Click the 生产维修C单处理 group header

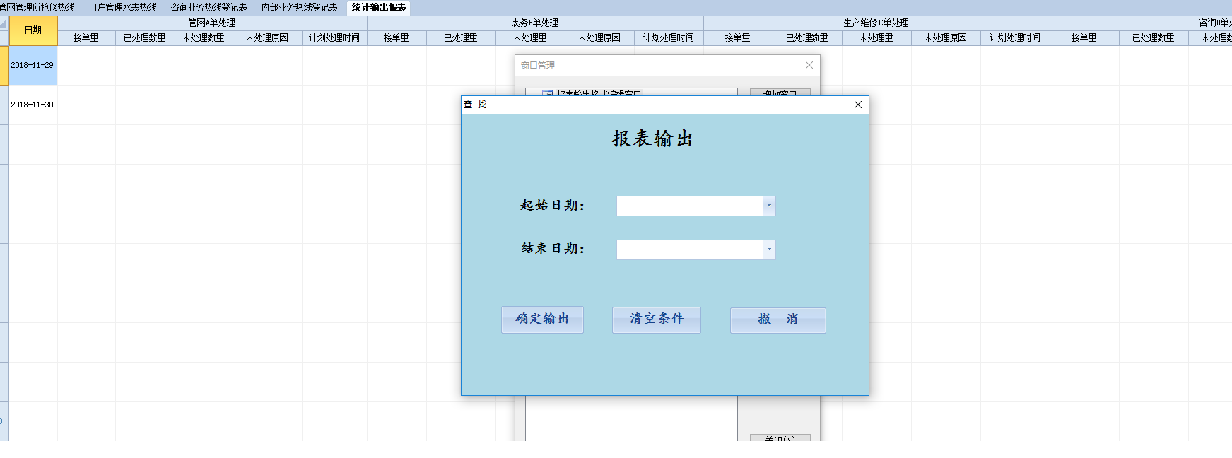point(876,23)
